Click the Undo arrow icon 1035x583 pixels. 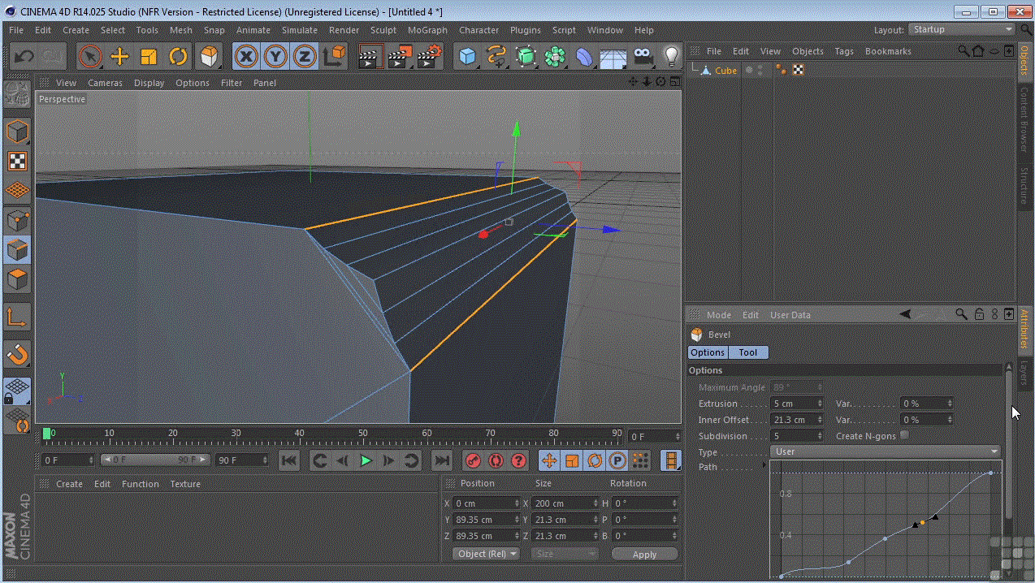tap(24, 56)
